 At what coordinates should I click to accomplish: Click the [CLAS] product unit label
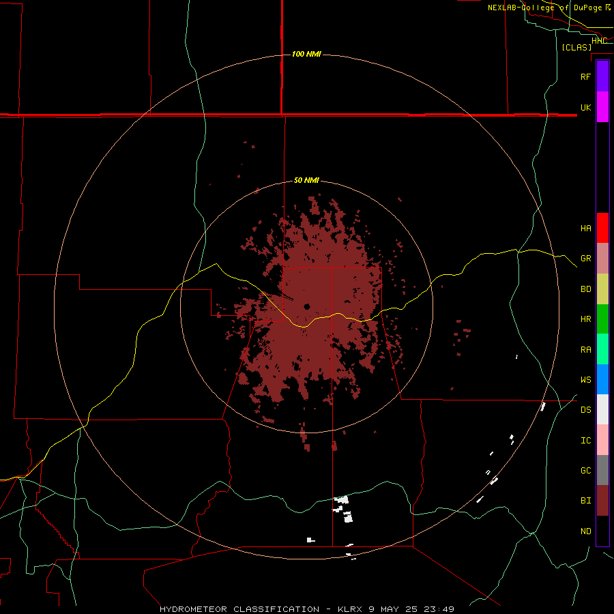pos(576,47)
